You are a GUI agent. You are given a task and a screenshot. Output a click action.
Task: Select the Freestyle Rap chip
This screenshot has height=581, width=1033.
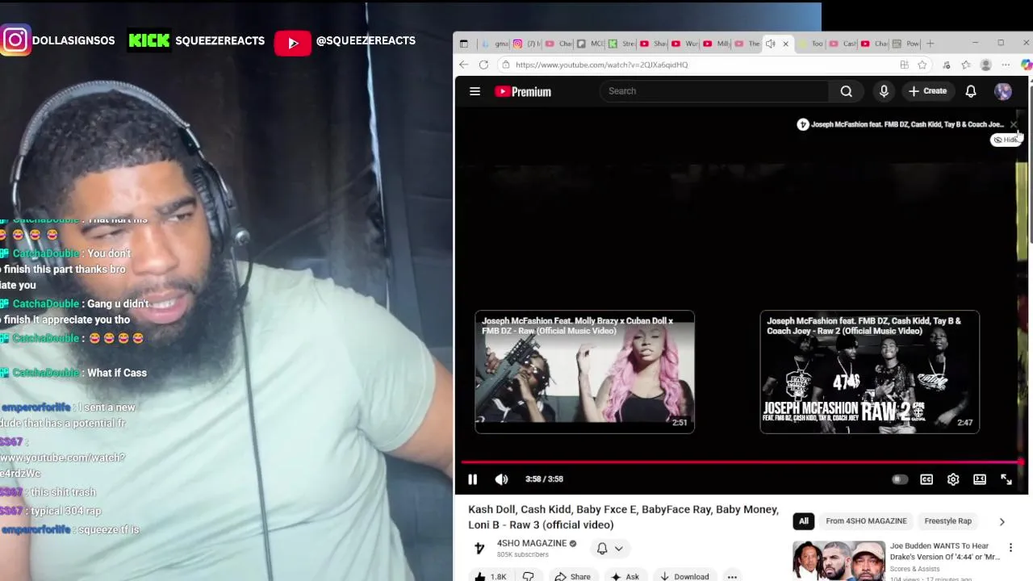(x=947, y=521)
